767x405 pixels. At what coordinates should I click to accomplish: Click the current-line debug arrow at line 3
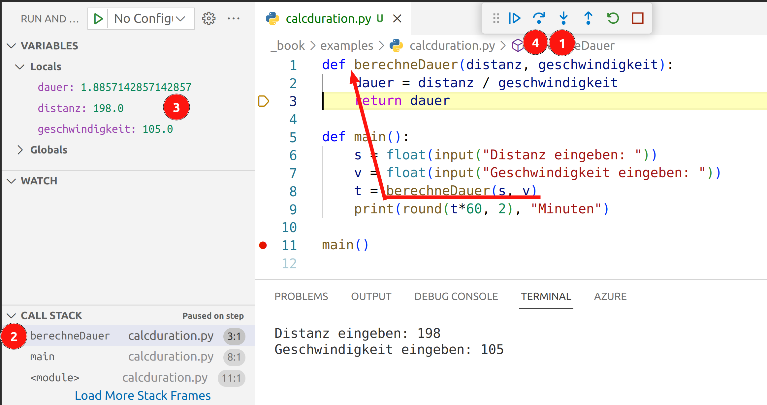[x=263, y=101]
